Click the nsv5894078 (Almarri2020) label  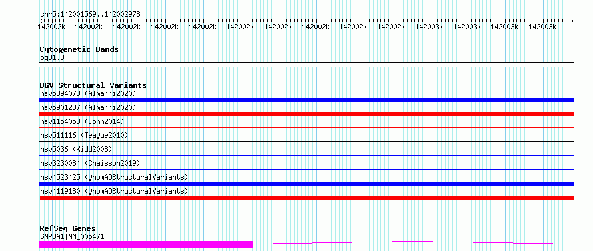(x=88, y=93)
